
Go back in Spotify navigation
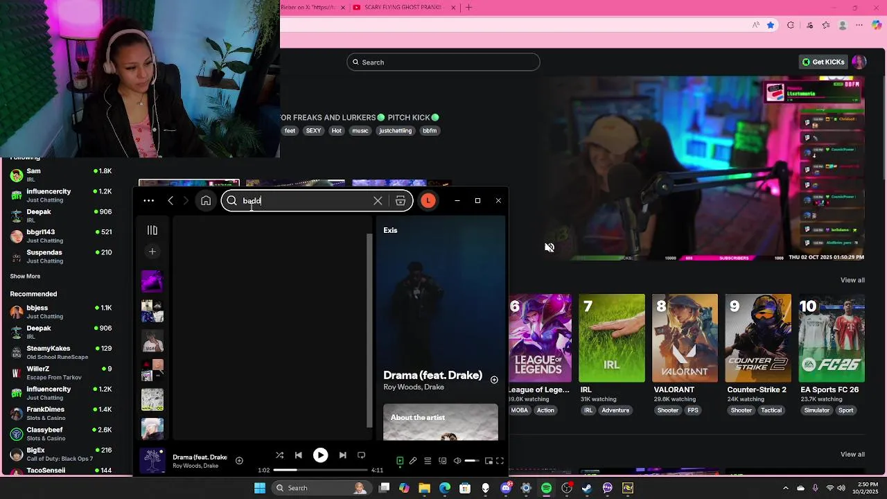[x=170, y=201]
